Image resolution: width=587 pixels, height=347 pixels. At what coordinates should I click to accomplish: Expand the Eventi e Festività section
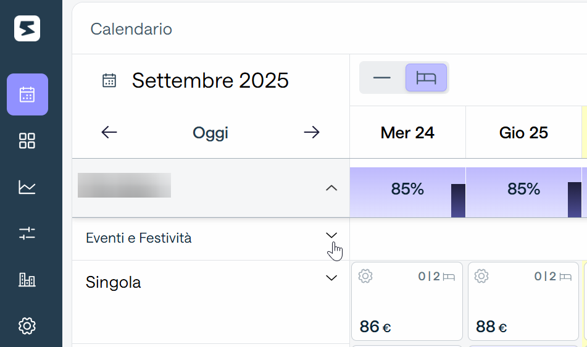coord(331,235)
